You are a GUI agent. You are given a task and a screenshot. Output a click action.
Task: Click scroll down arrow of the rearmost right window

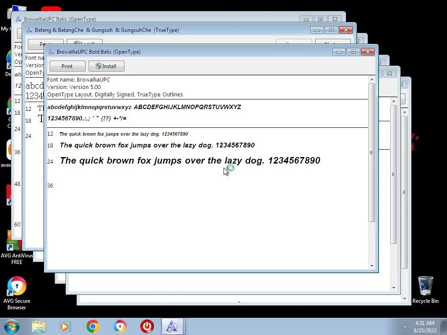click(x=405, y=298)
